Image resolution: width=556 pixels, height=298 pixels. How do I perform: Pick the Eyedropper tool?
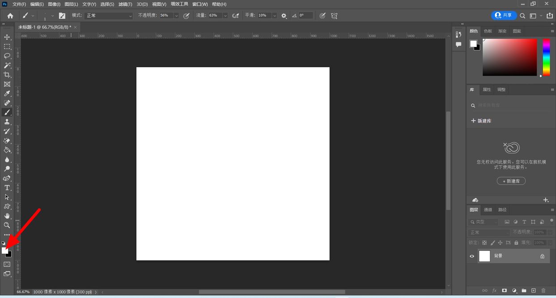[7, 94]
